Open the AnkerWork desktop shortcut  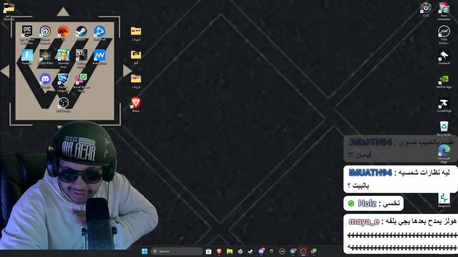(x=99, y=57)
